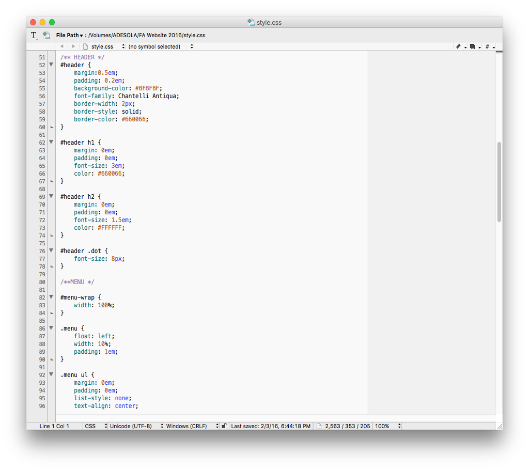Click the border-style: solid line

click(107, 112)
